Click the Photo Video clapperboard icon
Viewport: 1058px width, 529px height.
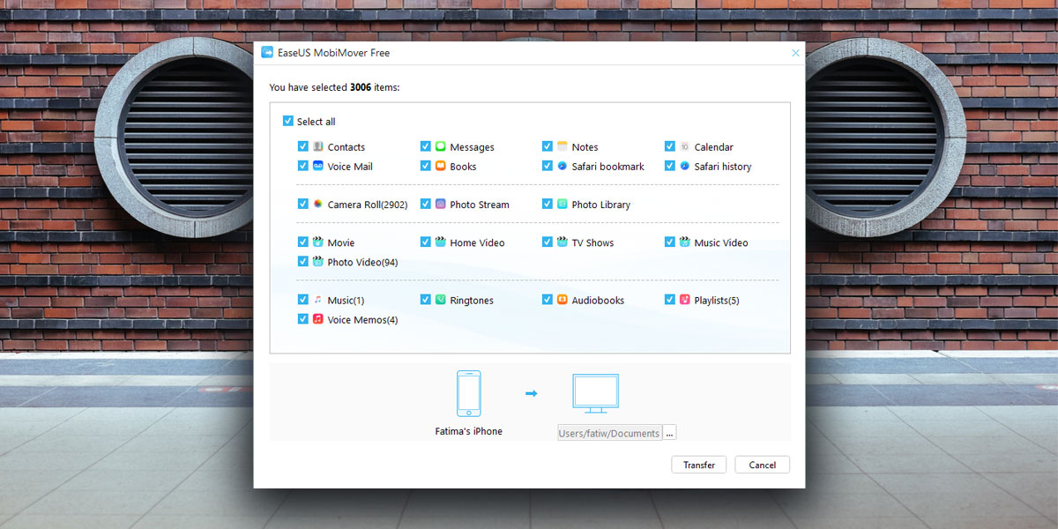coord(317,261)
